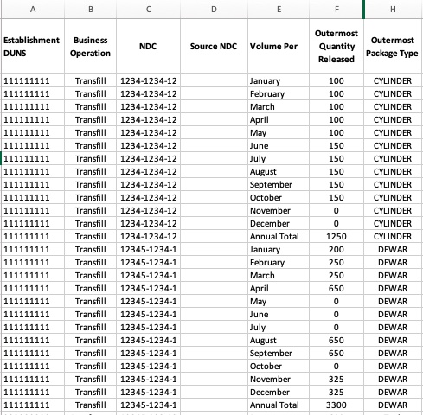Select column B header

click(x=91, y=10)
